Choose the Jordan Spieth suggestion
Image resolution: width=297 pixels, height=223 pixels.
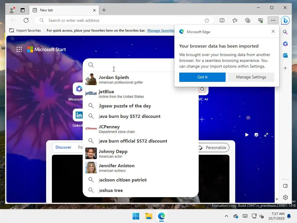click(x=141, y=80)
